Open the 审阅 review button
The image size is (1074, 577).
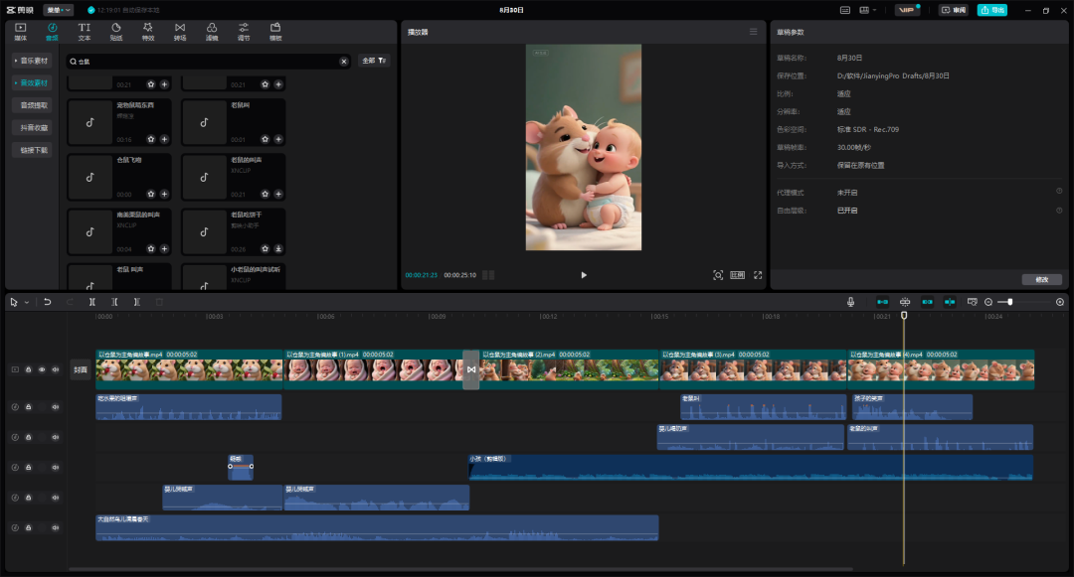[x=954, y=10]
